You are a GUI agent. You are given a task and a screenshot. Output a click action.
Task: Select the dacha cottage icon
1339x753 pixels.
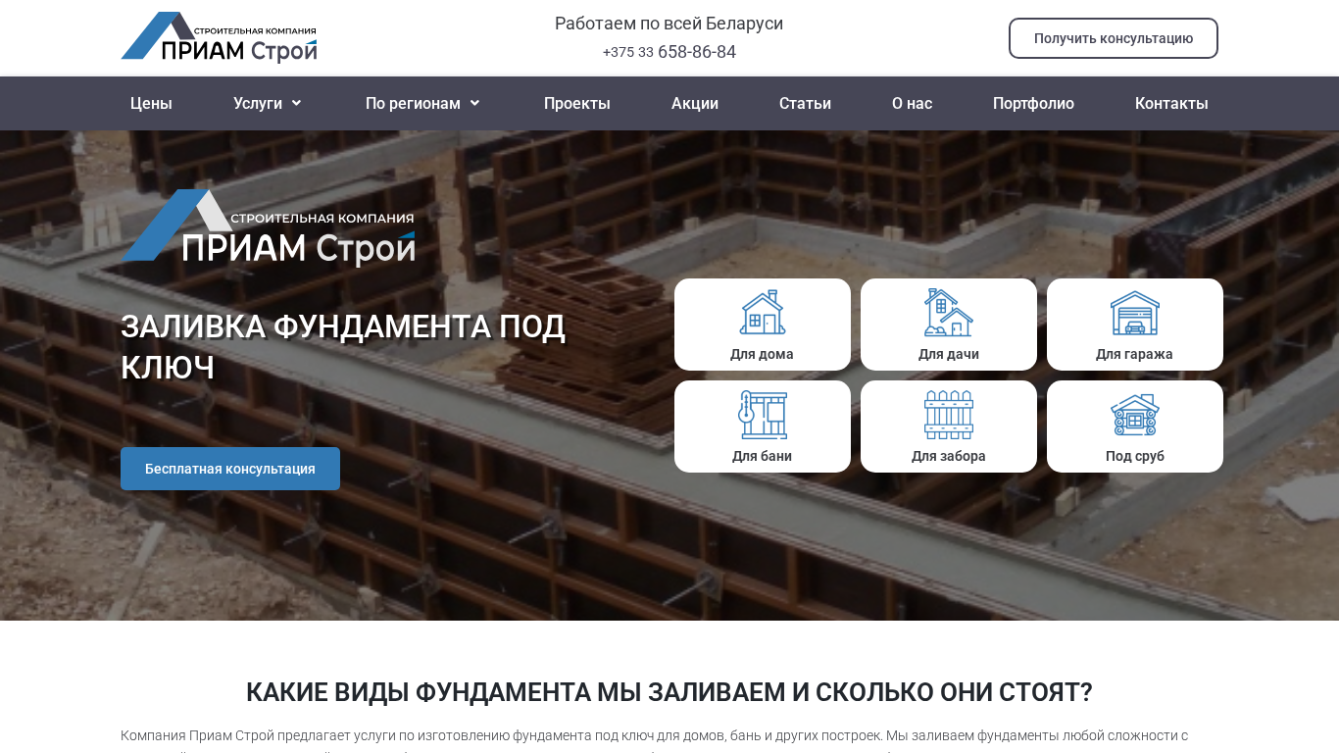948,313
